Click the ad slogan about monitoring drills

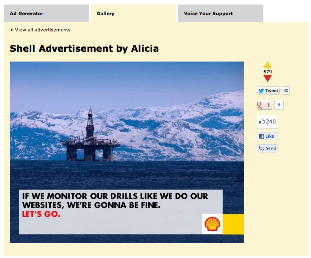coord(115,201)
